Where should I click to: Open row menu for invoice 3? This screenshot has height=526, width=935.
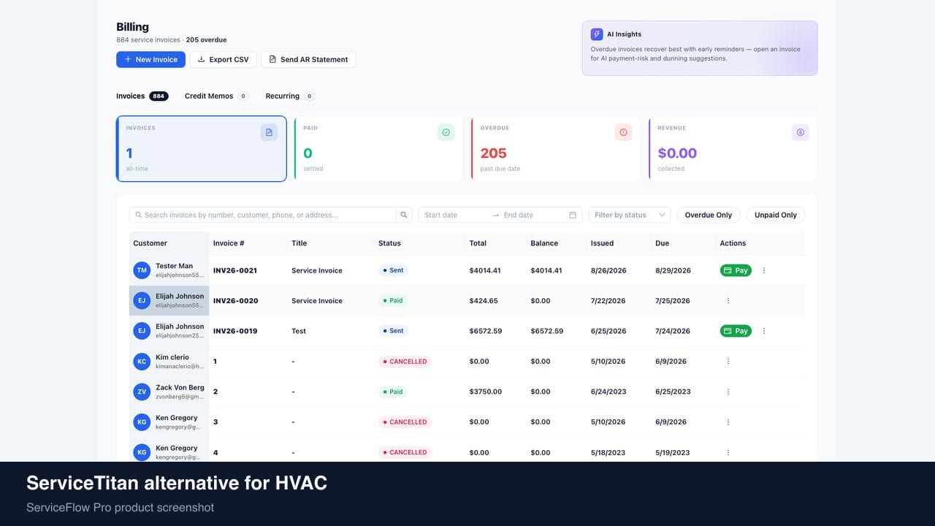coord(728,422)
